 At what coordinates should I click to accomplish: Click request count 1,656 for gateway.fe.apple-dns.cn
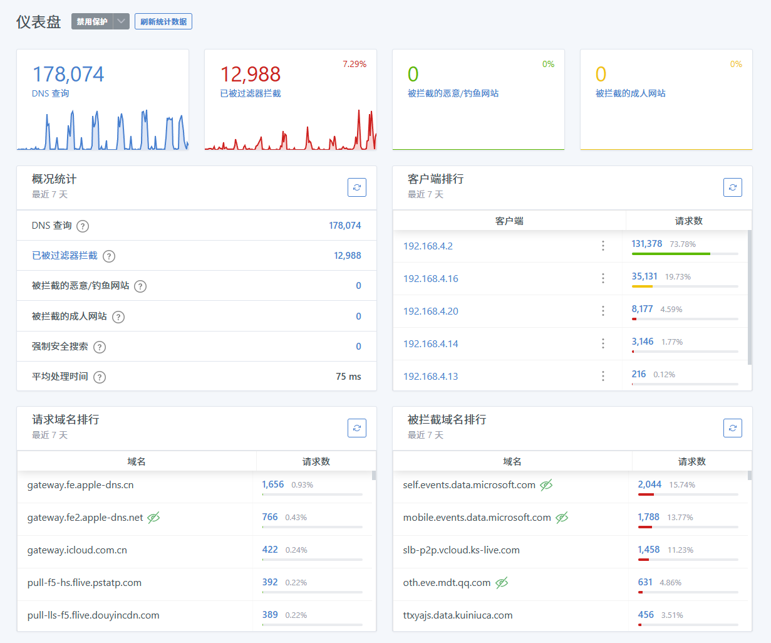tap(273, 484)
